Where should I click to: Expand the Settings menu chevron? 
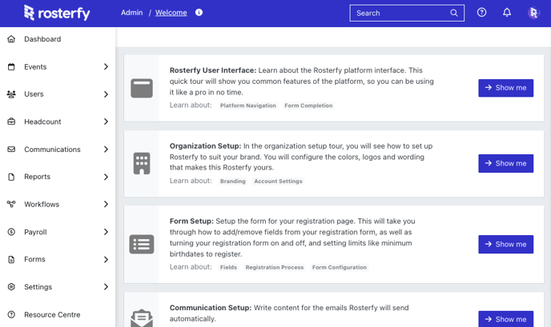[x=106, y=287]
